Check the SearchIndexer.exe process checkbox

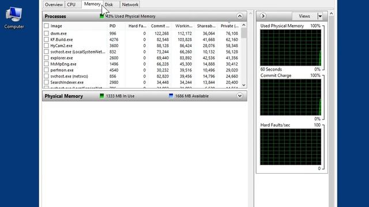click(x=46, y=82)
